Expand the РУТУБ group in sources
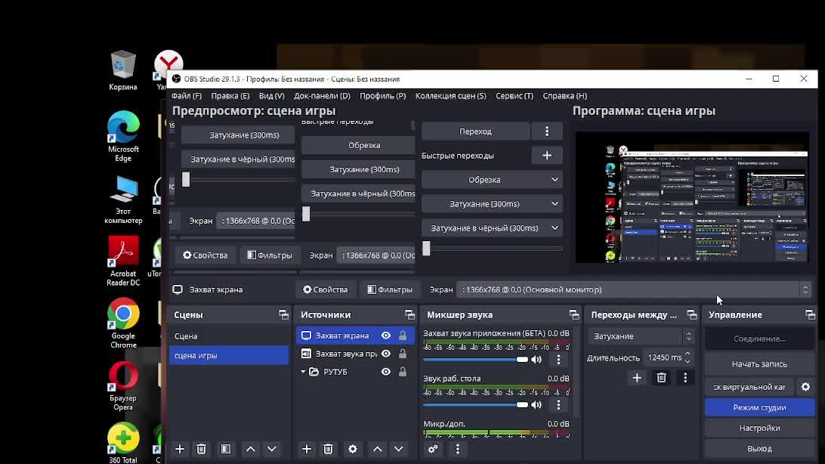This screenshot has height=464, width=825. 303,371
